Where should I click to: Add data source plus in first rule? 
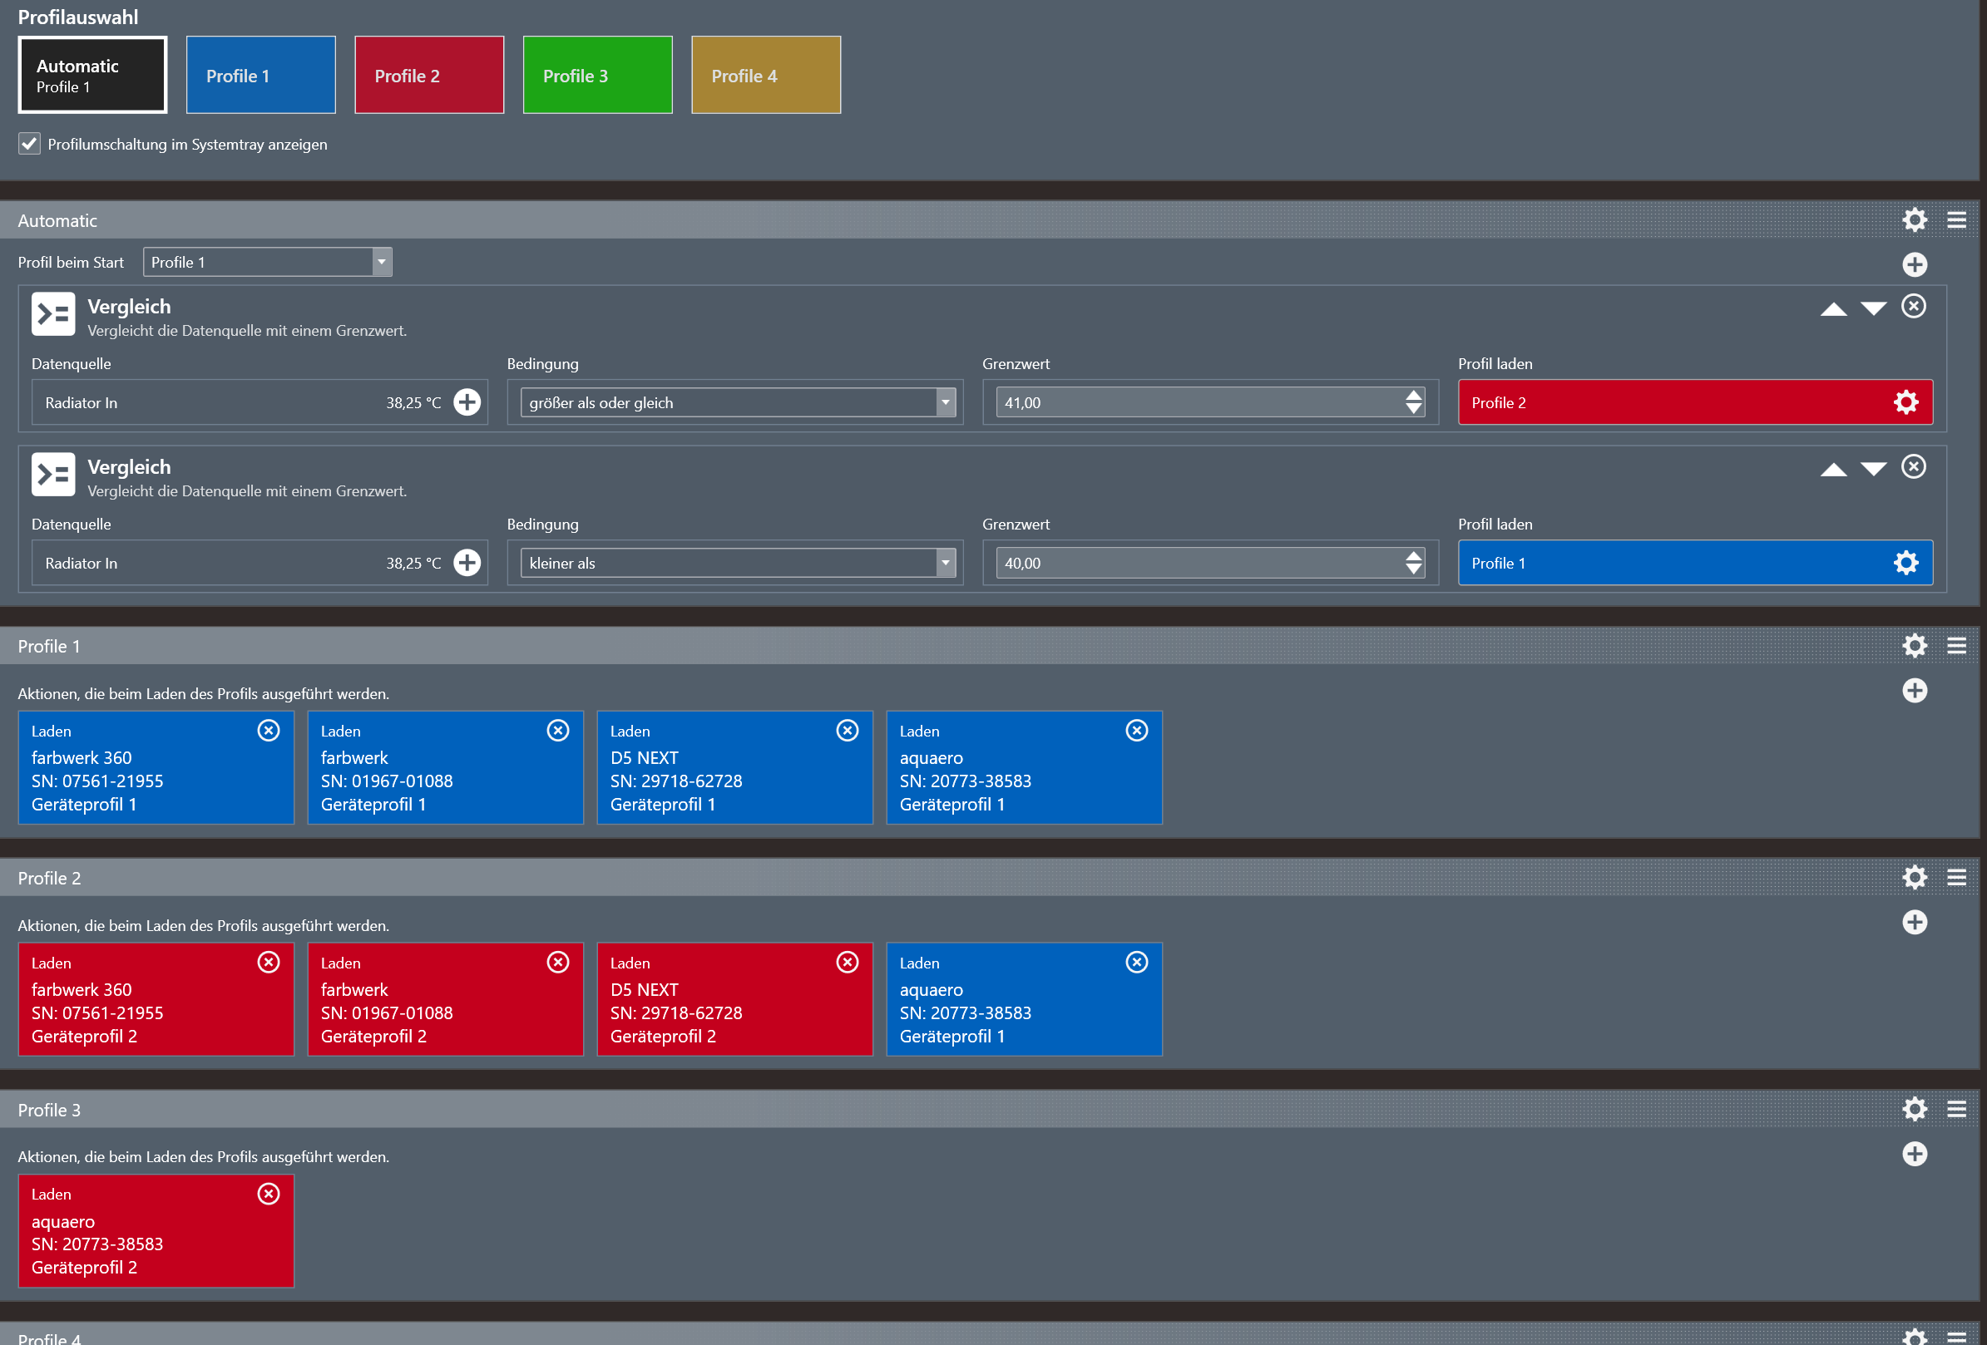coord(467,402)
